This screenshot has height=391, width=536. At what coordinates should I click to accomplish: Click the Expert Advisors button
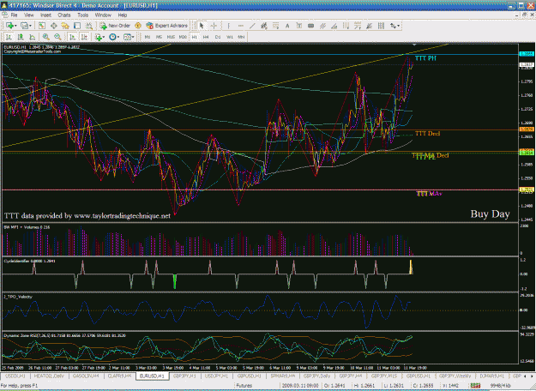click(167, 26)
